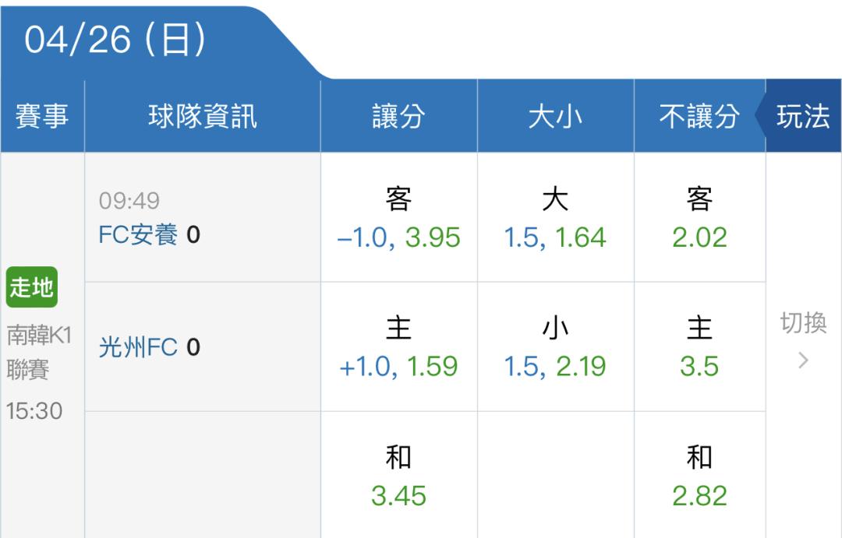Open the 04/26 (日) date tab
842x538 pixels.
[x=117, y=40]
